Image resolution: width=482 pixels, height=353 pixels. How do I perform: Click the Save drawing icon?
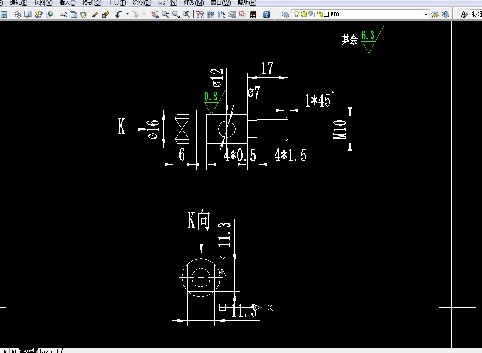coord(4,14)
